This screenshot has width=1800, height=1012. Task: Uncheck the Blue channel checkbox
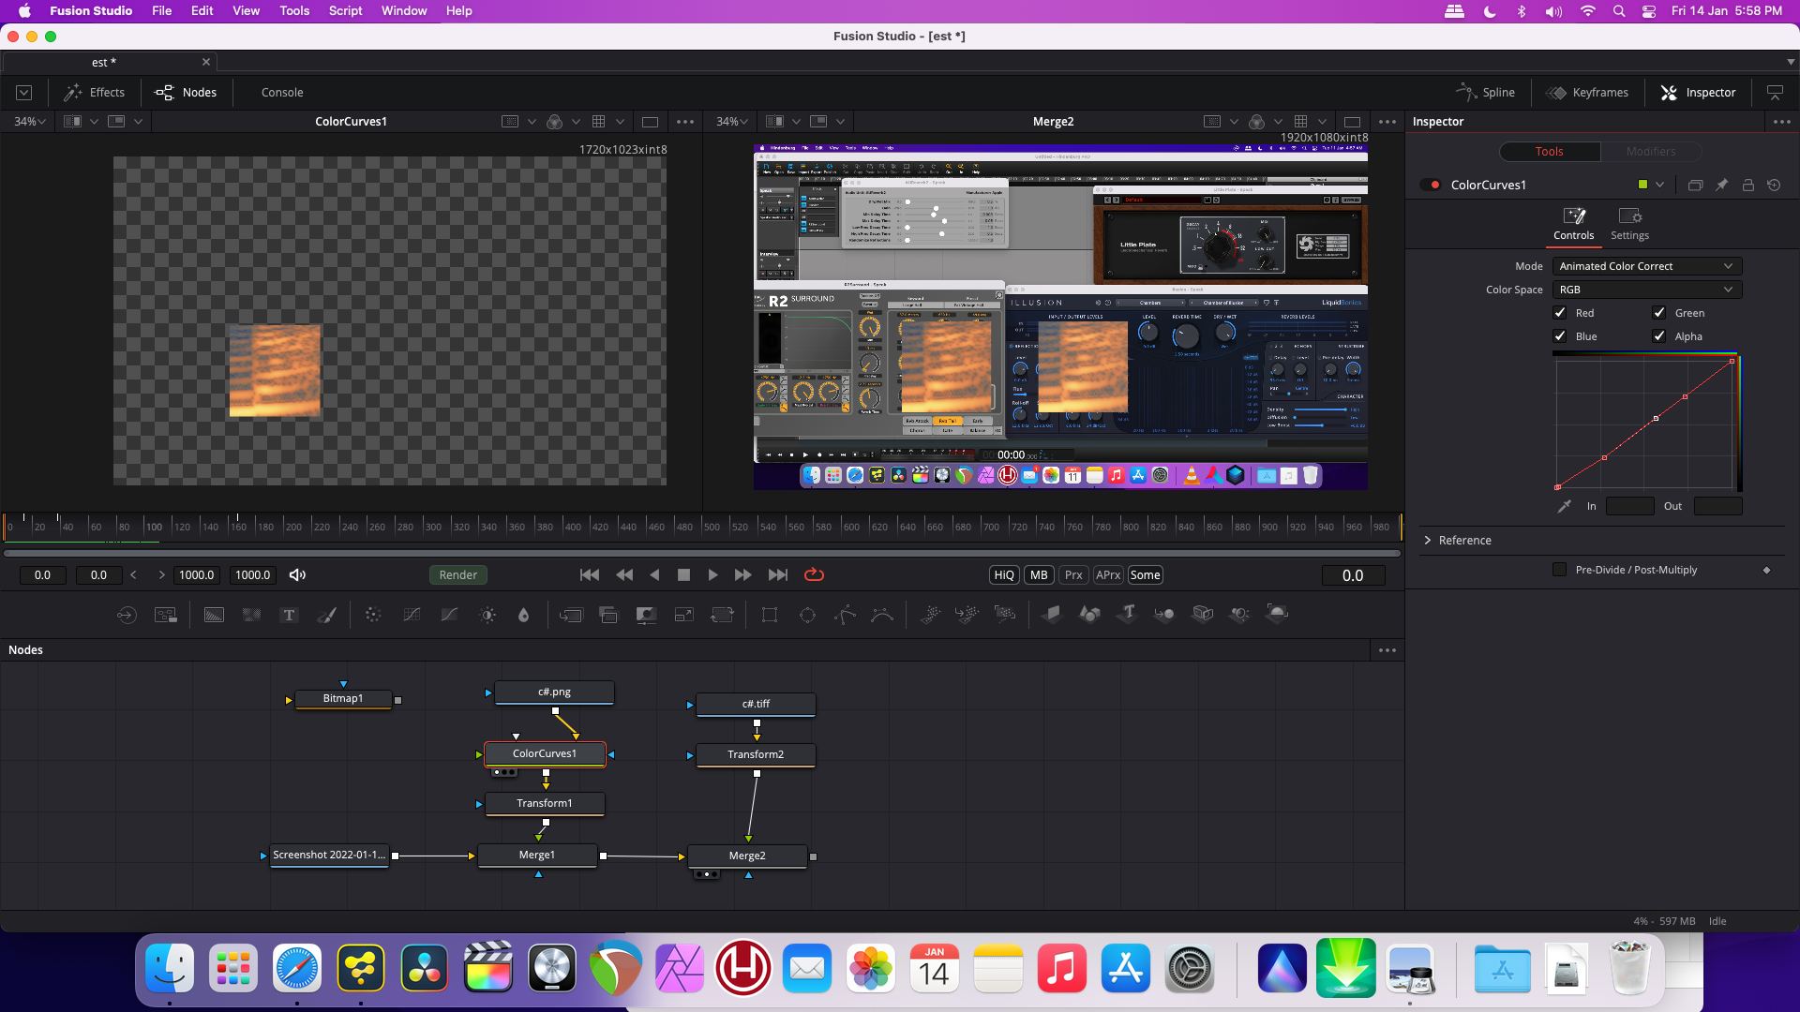[x=1560, y=336]
